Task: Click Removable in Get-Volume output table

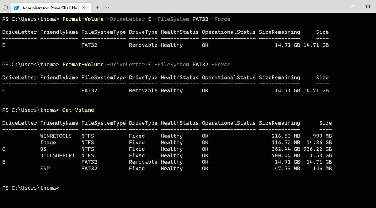Action: 143,162
